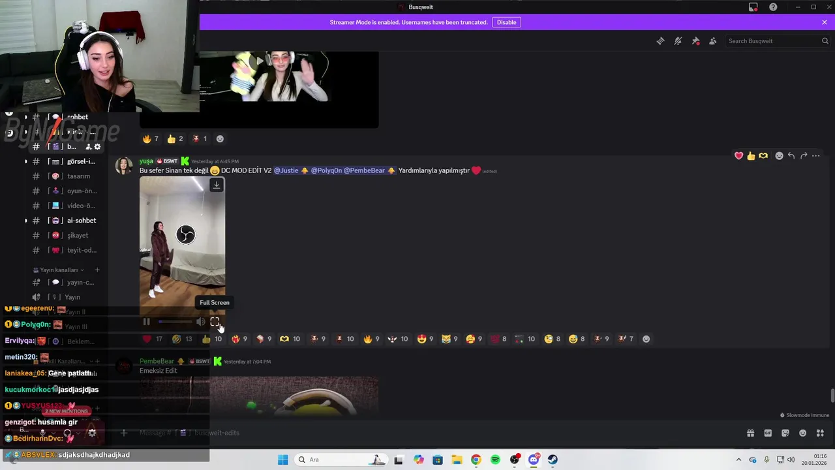The height and width of the screenshot is (470, 835).
Task: Toggle the laughing reaction with count 13
Action: click(x=182, y=339)
